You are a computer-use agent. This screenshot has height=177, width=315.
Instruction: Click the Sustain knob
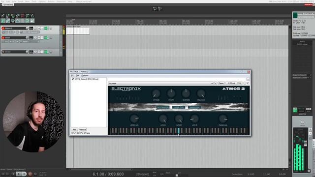[x=186, y=93]
